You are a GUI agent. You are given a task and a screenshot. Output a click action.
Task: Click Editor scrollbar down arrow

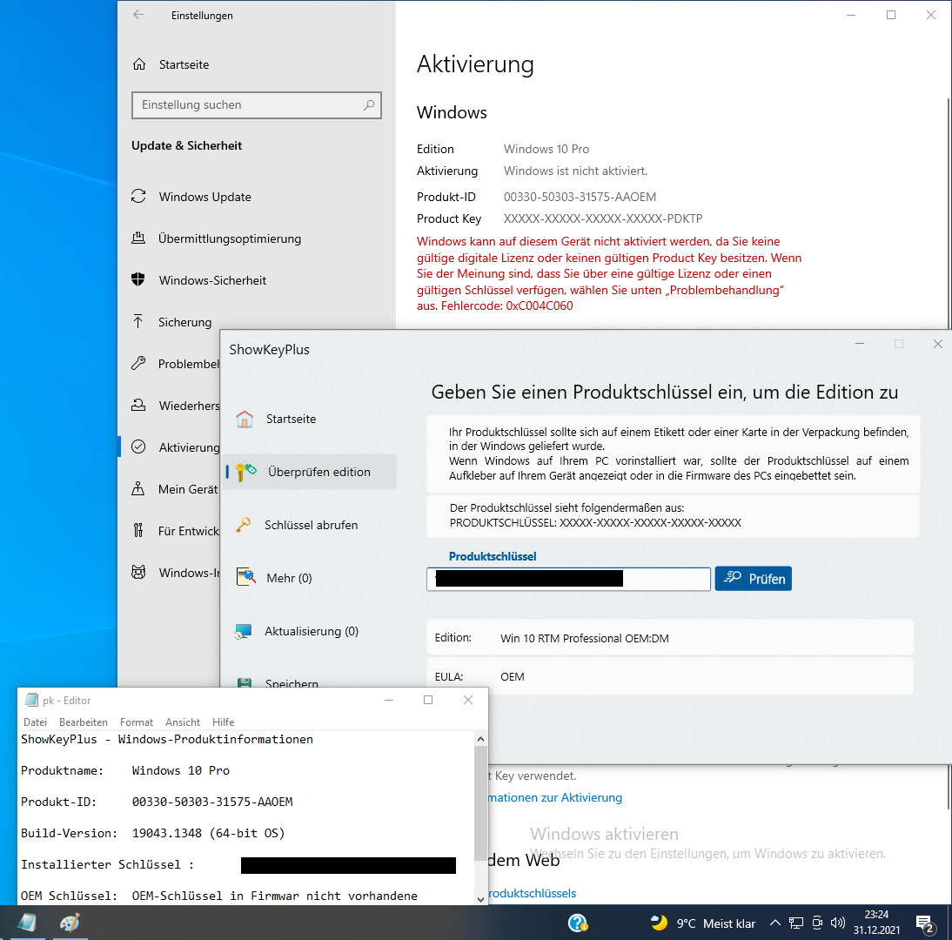(x=481, y=899)
